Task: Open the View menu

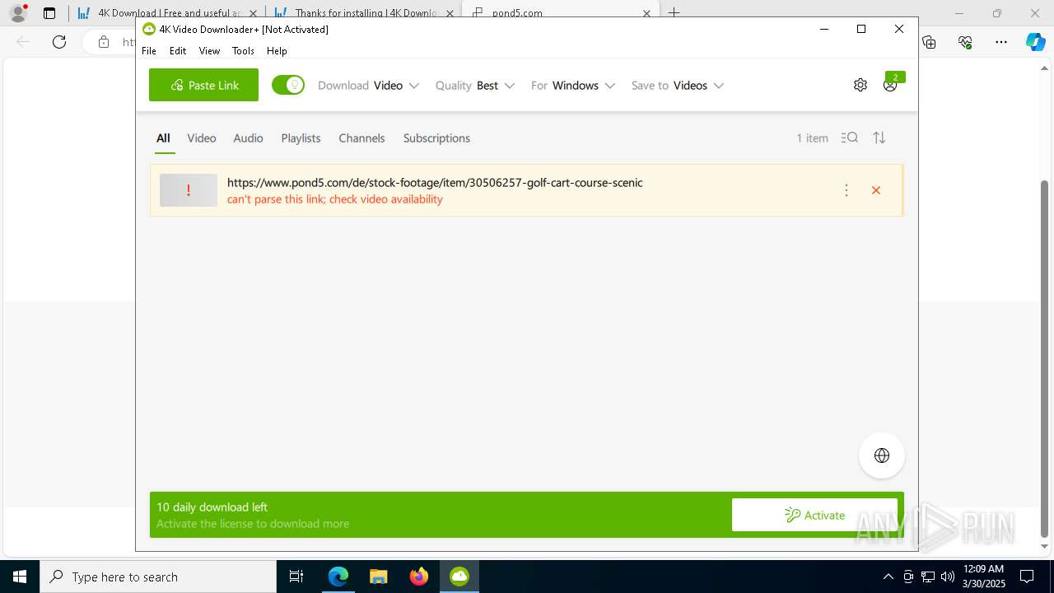Action: (x=209, y=51)
